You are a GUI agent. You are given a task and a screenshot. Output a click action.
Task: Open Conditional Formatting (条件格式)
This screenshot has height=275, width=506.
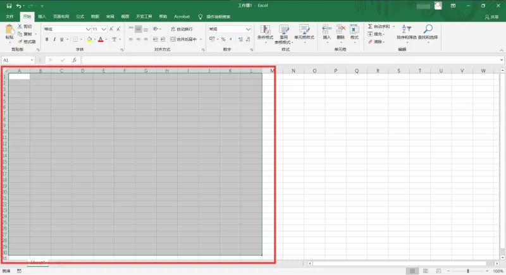(x=265, y=34)
